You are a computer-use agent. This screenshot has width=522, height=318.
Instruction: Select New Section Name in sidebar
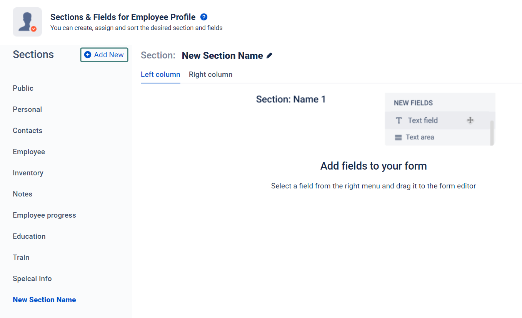(44, 300)
